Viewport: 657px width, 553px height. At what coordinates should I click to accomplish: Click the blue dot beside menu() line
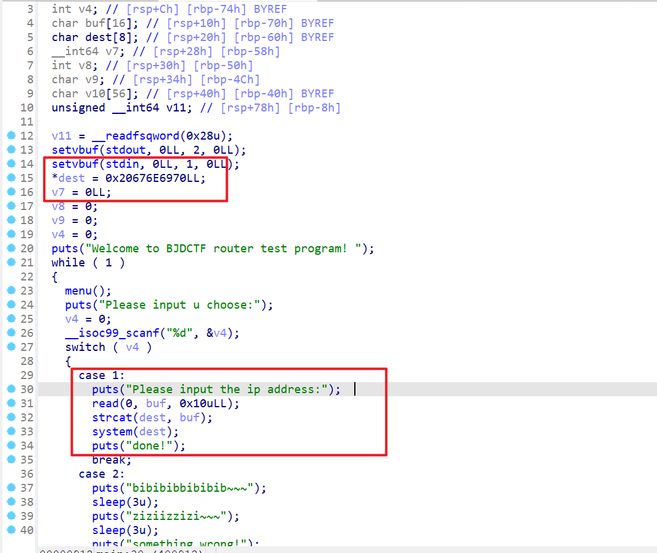(x=10, y=291)
